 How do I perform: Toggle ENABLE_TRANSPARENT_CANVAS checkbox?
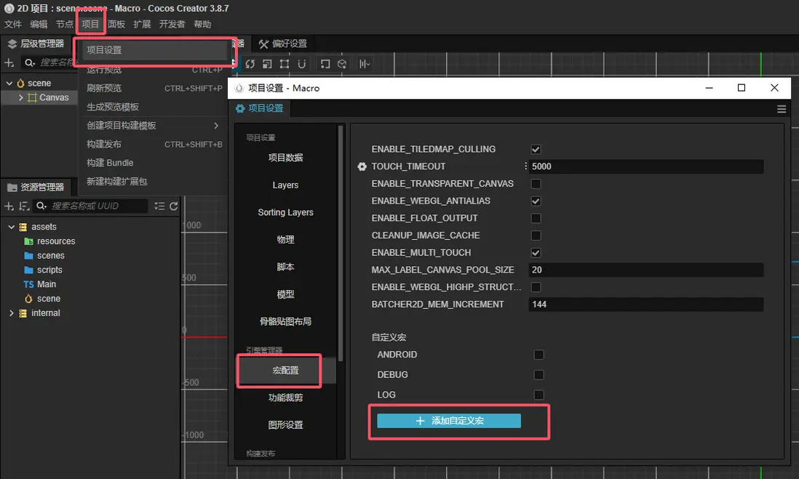coord(536,184)
